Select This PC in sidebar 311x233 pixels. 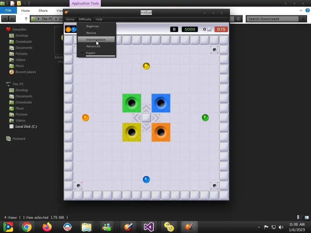pyautogui.click(x=18, y=84)
